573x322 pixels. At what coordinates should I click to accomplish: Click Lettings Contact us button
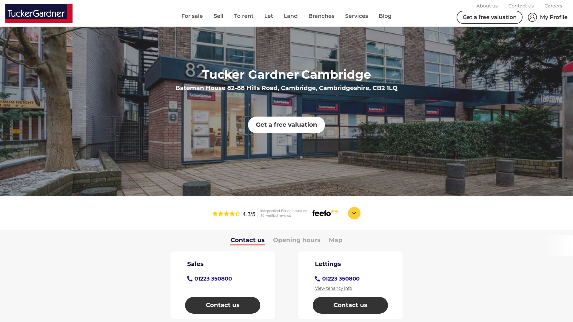pos(350,305)
